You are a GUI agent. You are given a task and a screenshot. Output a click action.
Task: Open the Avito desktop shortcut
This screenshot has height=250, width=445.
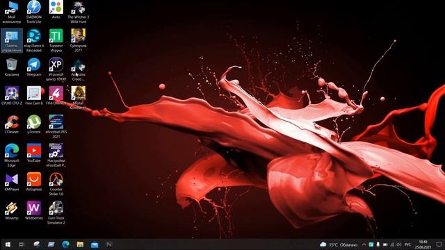[56, 10]
